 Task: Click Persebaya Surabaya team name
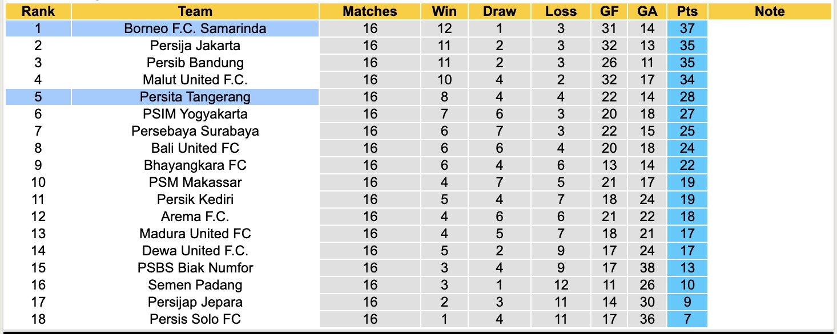pos(195,131)
